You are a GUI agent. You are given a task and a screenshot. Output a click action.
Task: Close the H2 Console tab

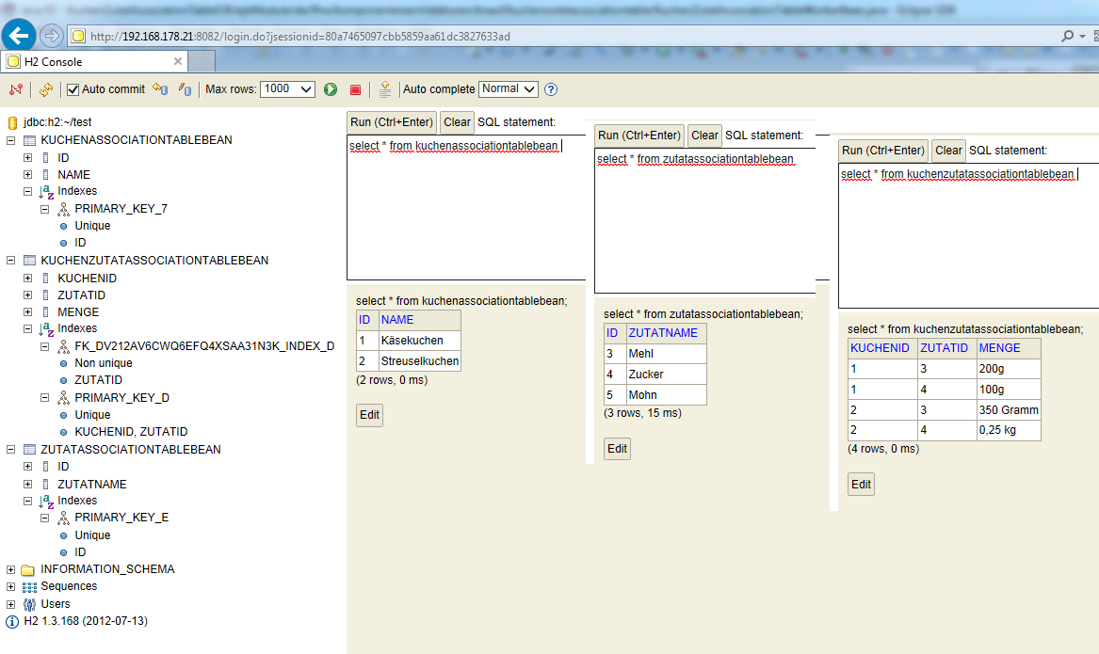(x=178, y=61)
